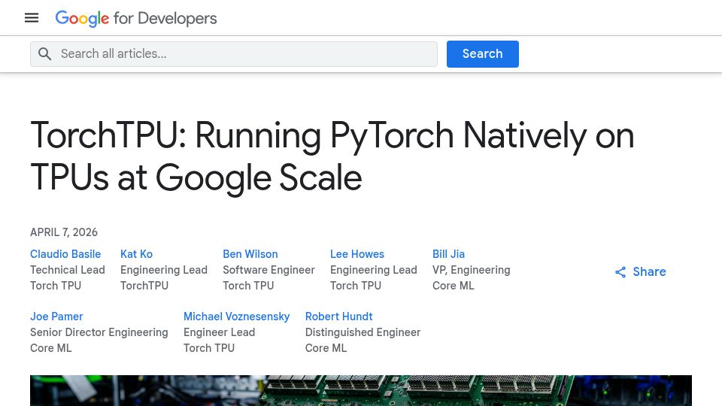Open Robert Hundt author link
Viewport: 722px width, 406px height.
coord(339,317)
